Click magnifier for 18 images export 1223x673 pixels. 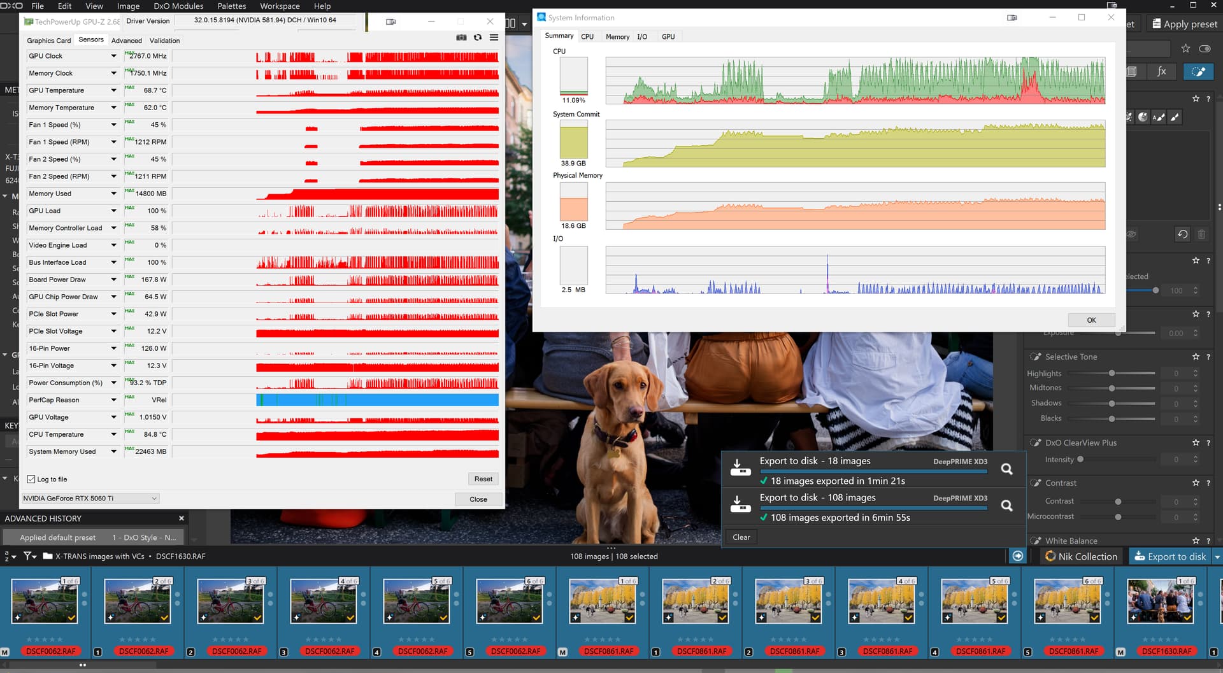pos(1006,469)
